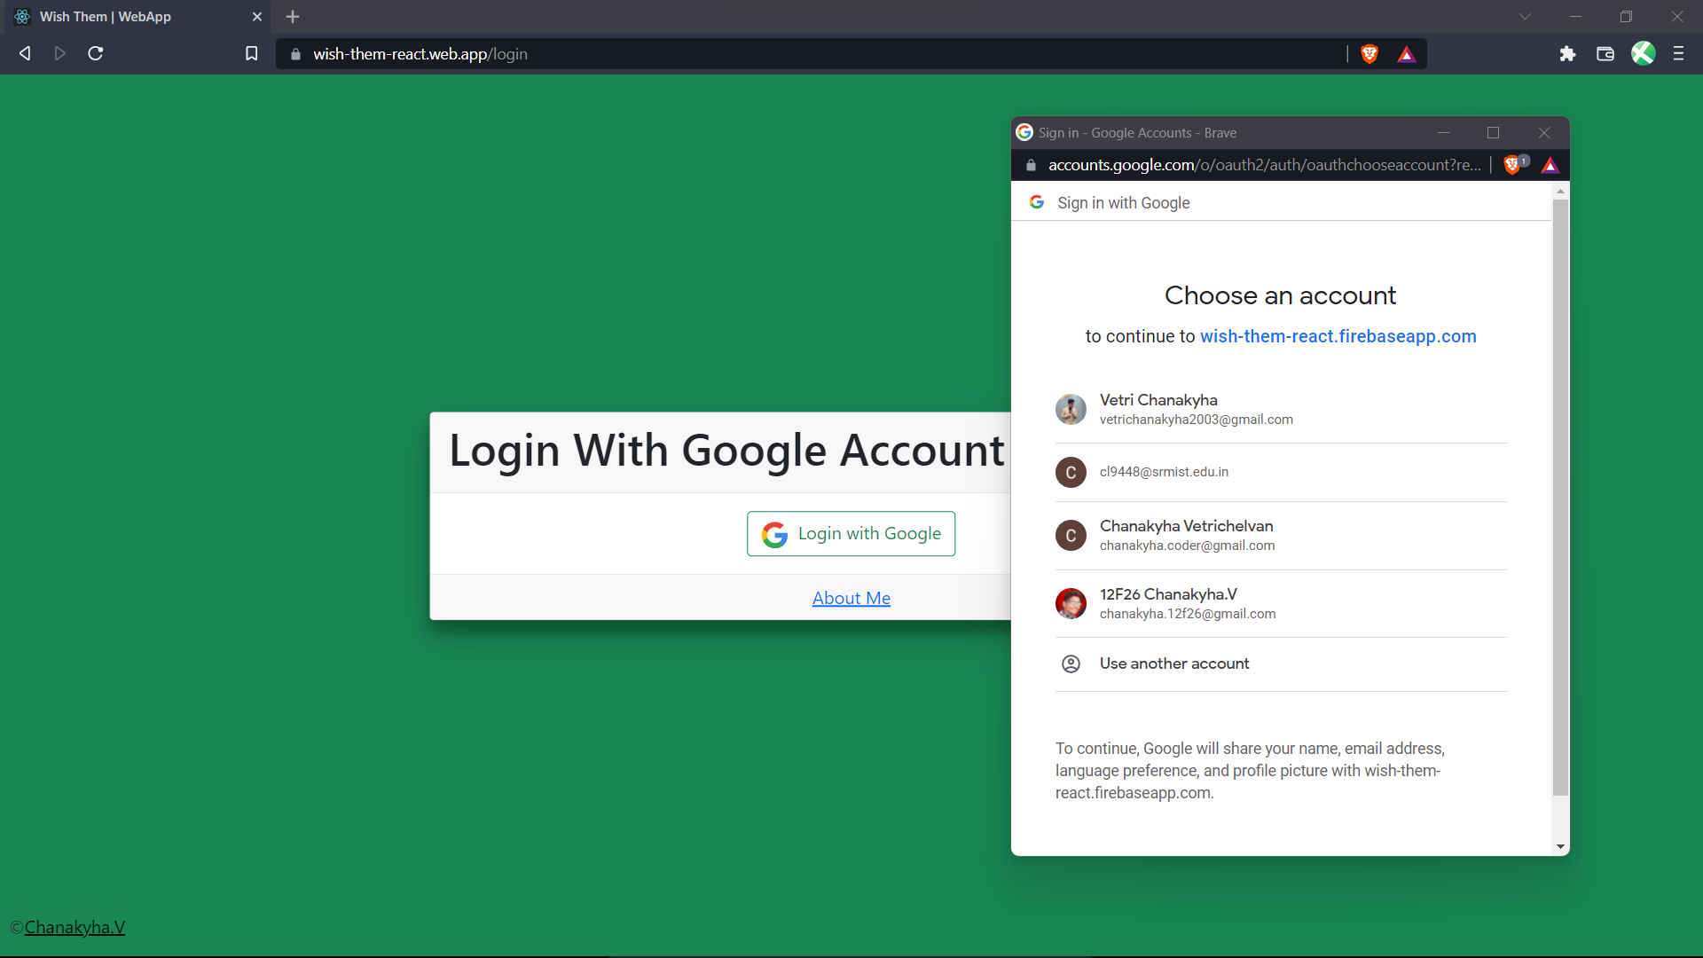1703x958 pixels.
Task: Open the Brave Wallet icon
Action: pyautogui.click(x=1605, y=54)
